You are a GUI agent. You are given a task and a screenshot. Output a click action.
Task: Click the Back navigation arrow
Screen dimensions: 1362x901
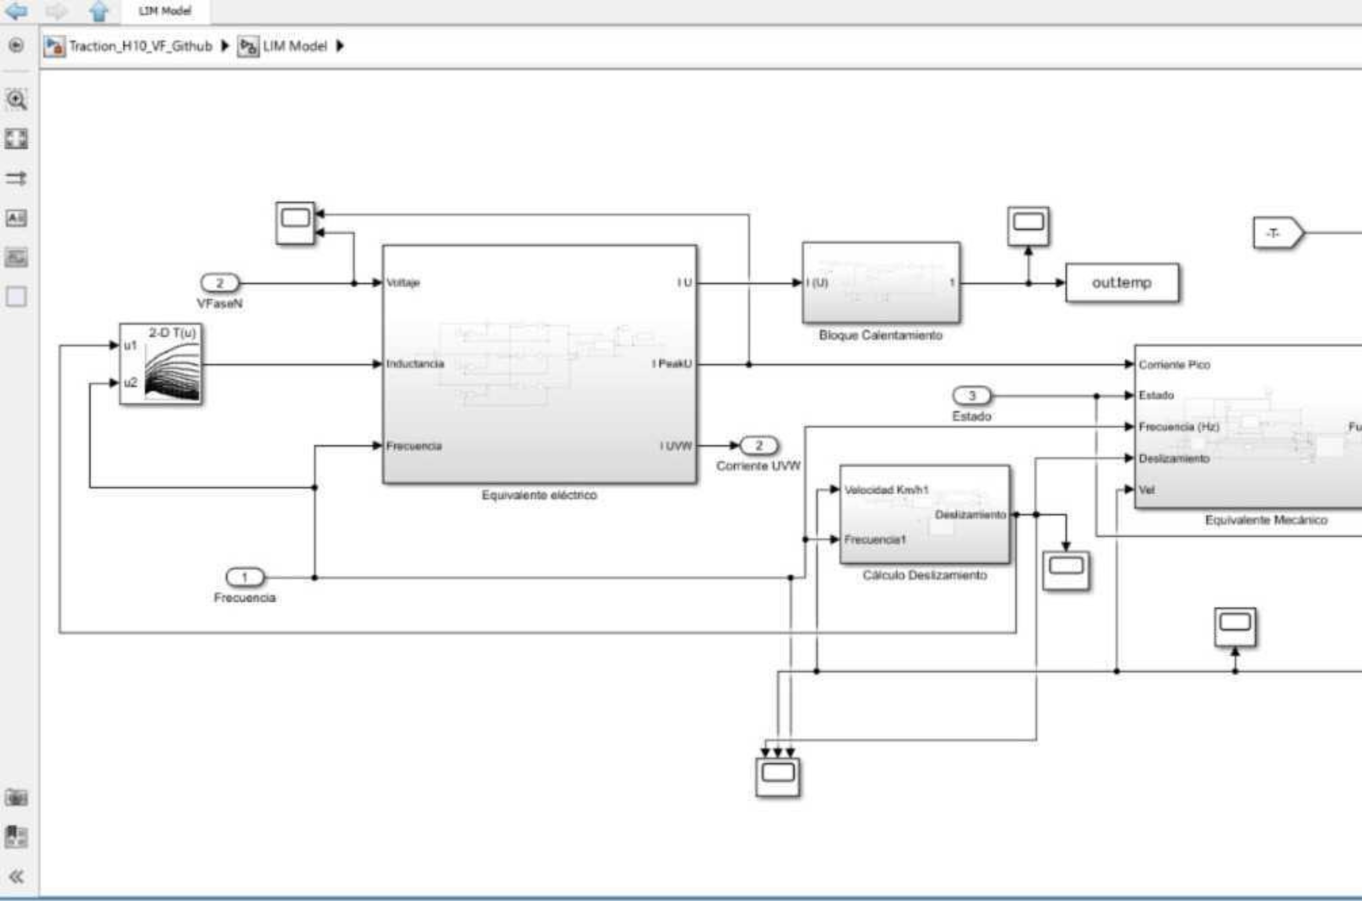[16, 11]
